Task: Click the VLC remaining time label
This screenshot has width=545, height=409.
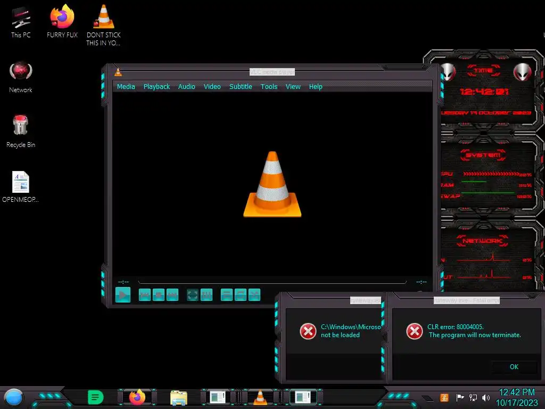Action: pos(422,282)
